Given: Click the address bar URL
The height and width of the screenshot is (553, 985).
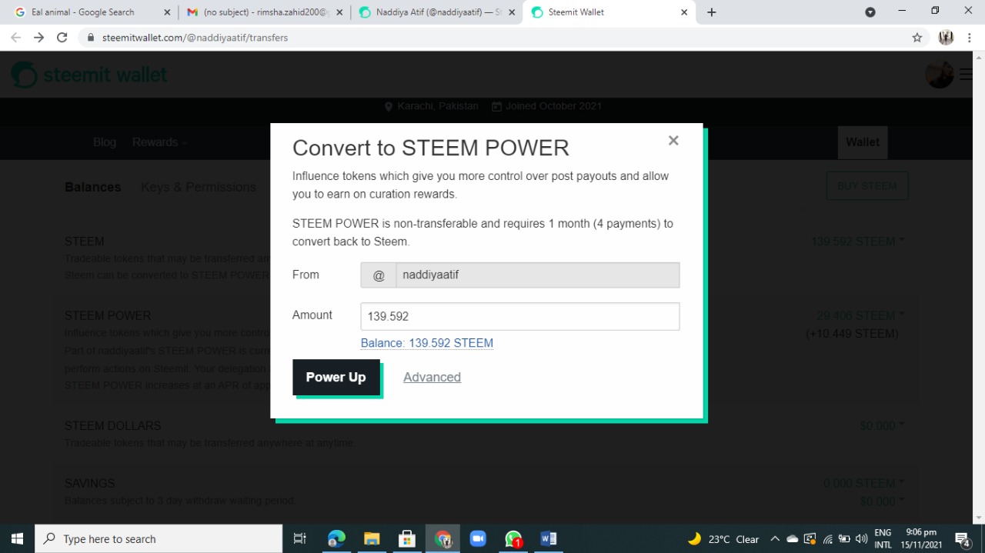Looking at the screenshot, I should point(195,38).
